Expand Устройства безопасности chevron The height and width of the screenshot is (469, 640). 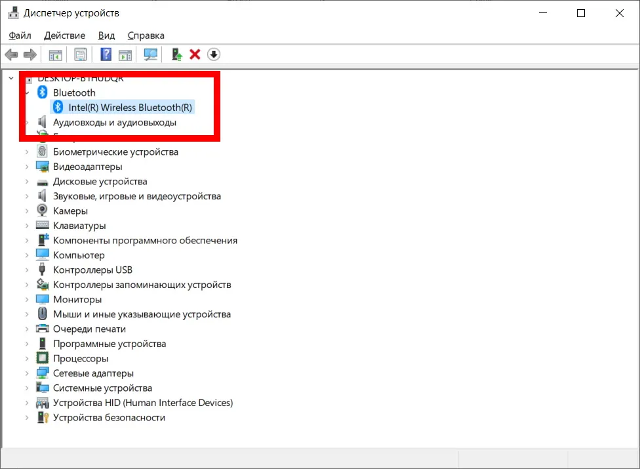pos(27,417)
